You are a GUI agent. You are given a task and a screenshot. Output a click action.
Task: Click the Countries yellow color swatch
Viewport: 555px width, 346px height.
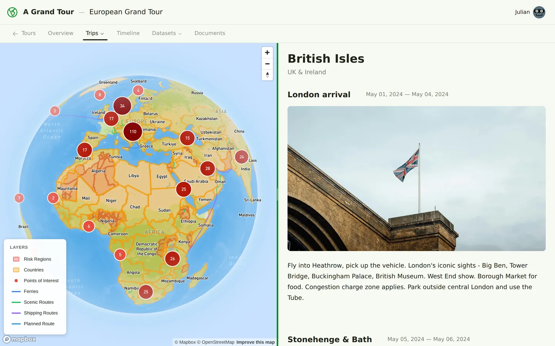point(16,269)
